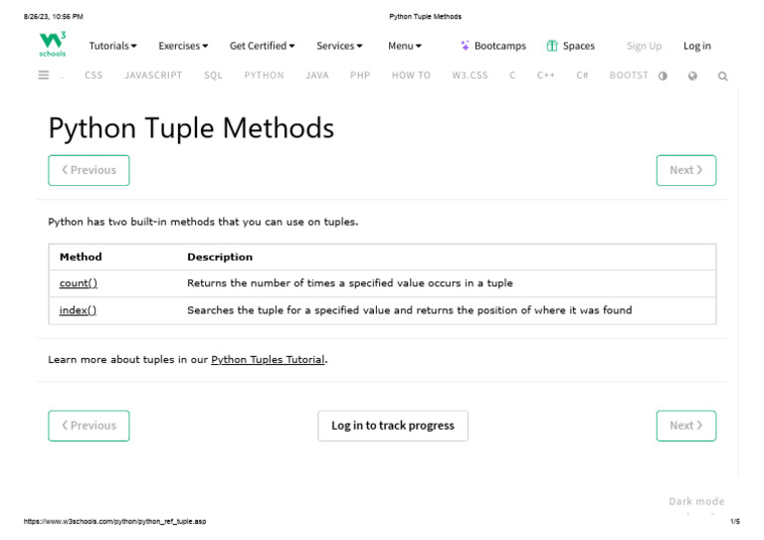The height and width of the screenshot is (540, 764).
Task: Enable Dark mode at page bottom
Action: click(696, 501)
